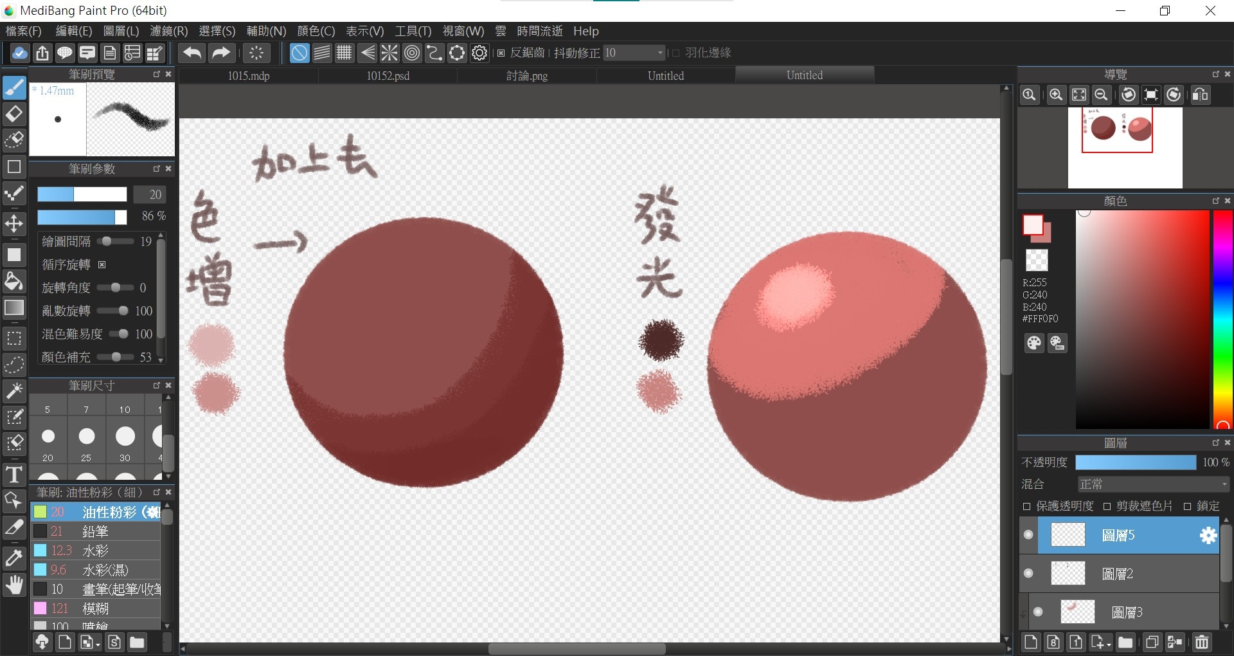Select the Eyedropper tool

(x=14, y=559)
